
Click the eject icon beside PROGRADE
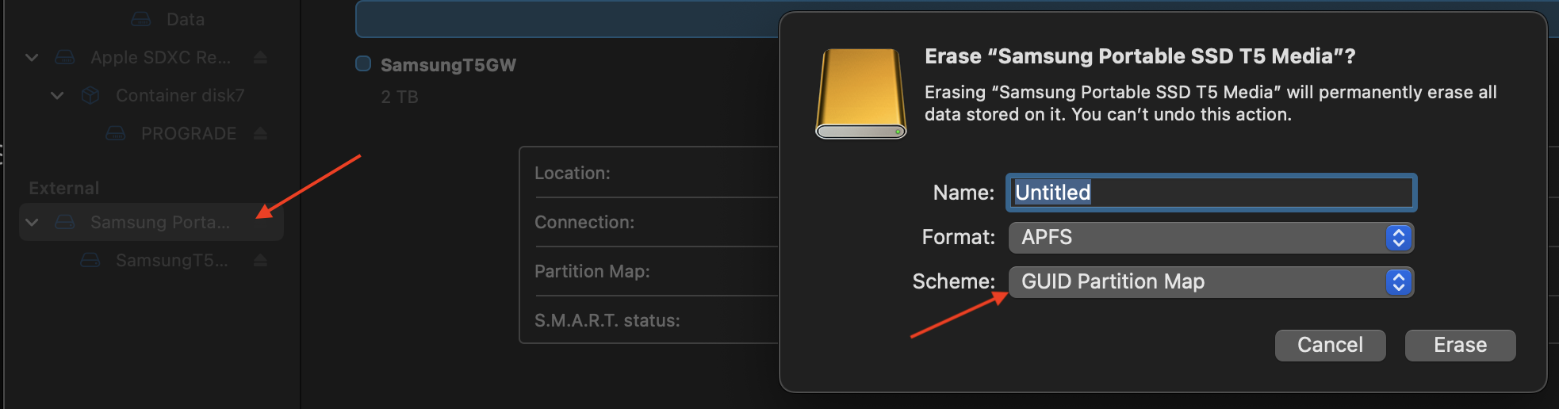click(260, 133)
